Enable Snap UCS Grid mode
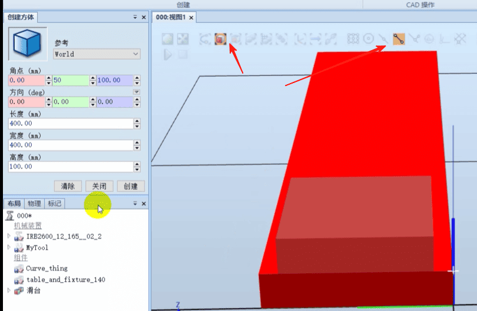 coord(460,39)
